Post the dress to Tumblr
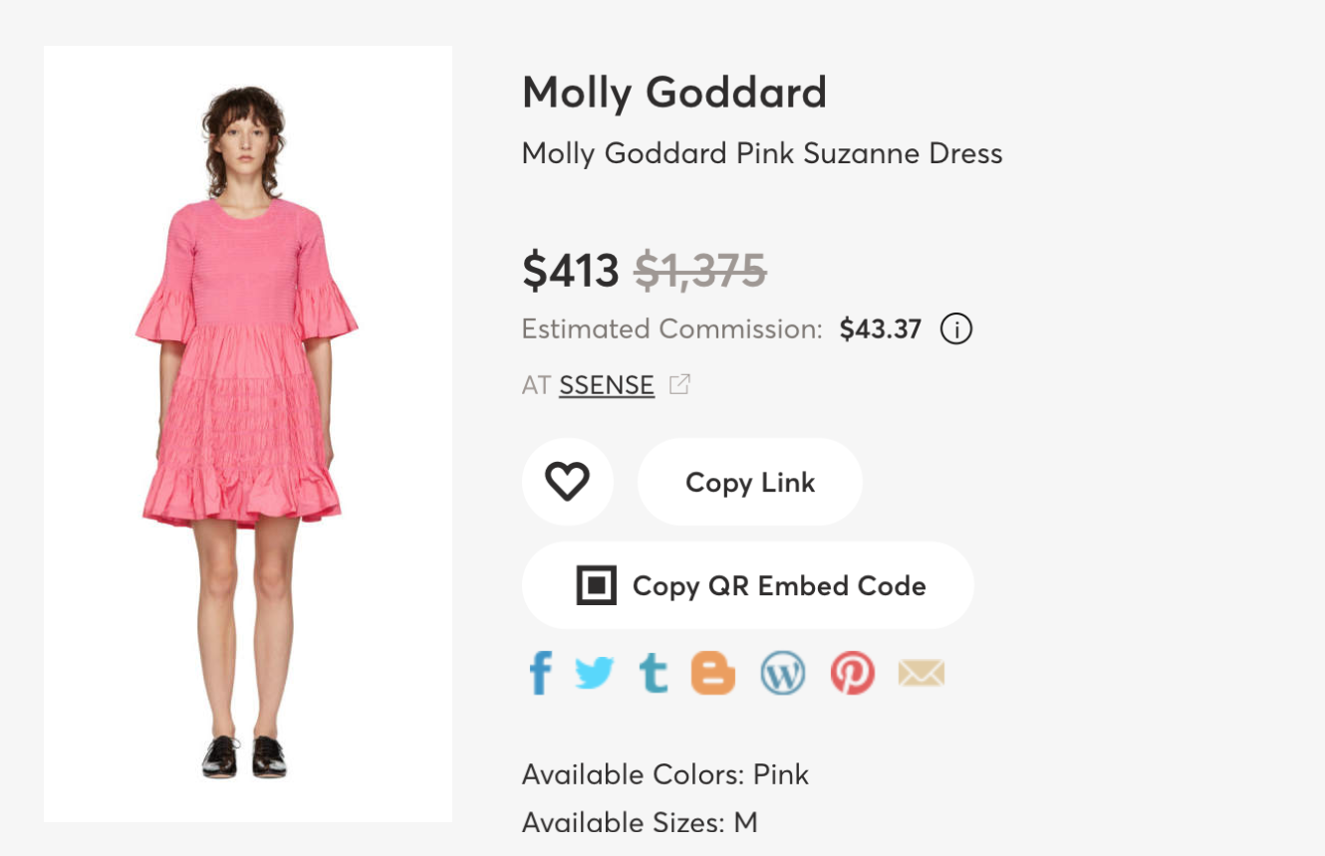 (654, 674)
